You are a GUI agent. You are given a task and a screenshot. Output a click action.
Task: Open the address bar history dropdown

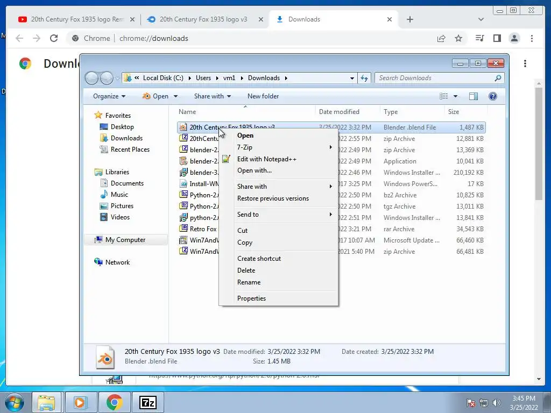[x=352, y=79]
